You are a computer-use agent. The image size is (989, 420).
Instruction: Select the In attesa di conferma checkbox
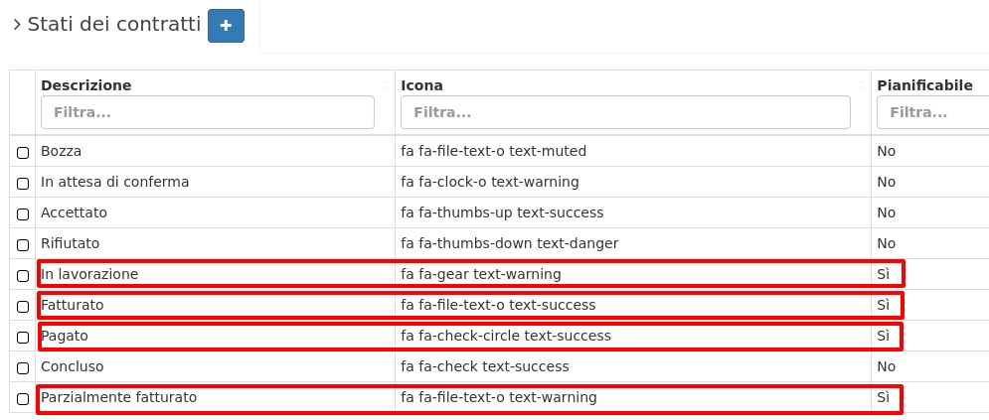23,184
